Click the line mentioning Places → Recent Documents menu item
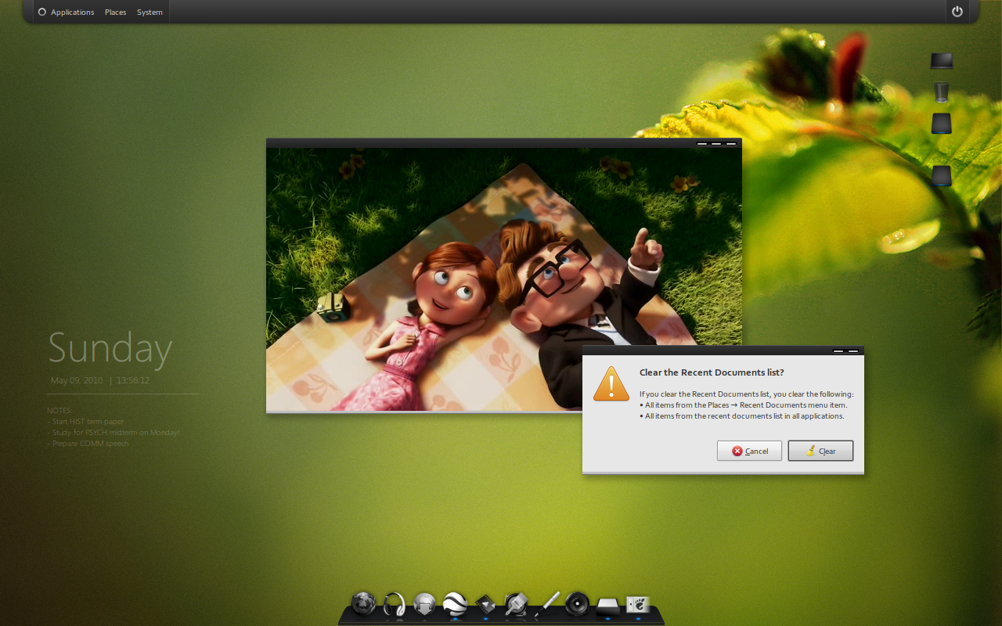 coord(744,405)
